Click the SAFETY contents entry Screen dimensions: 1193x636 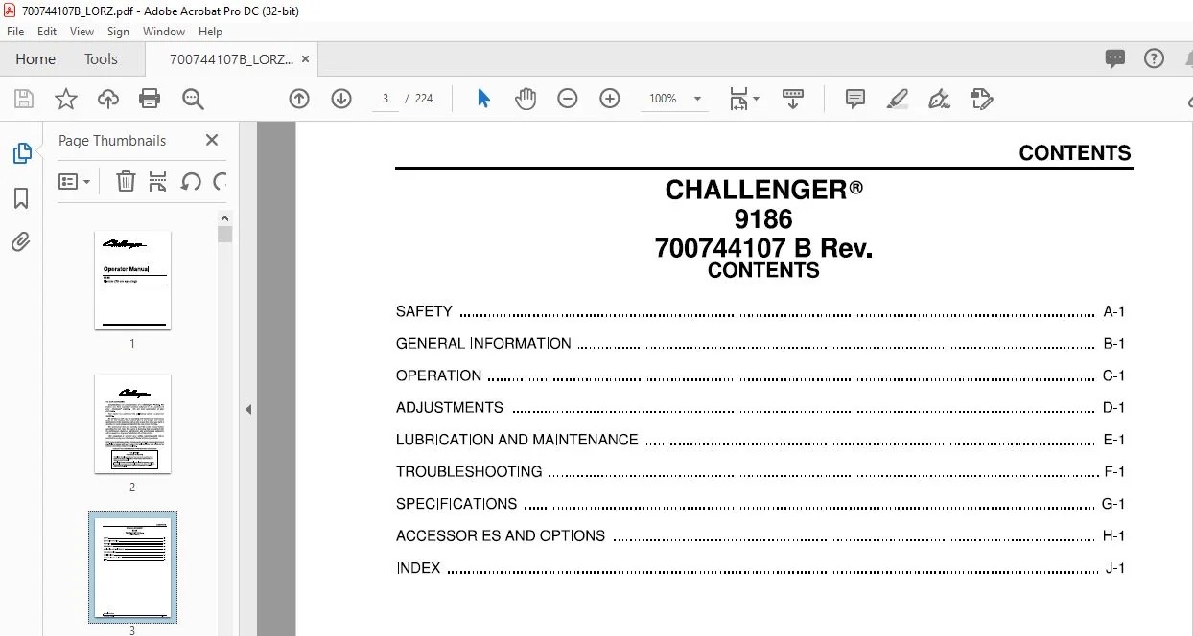coord(760,311)
